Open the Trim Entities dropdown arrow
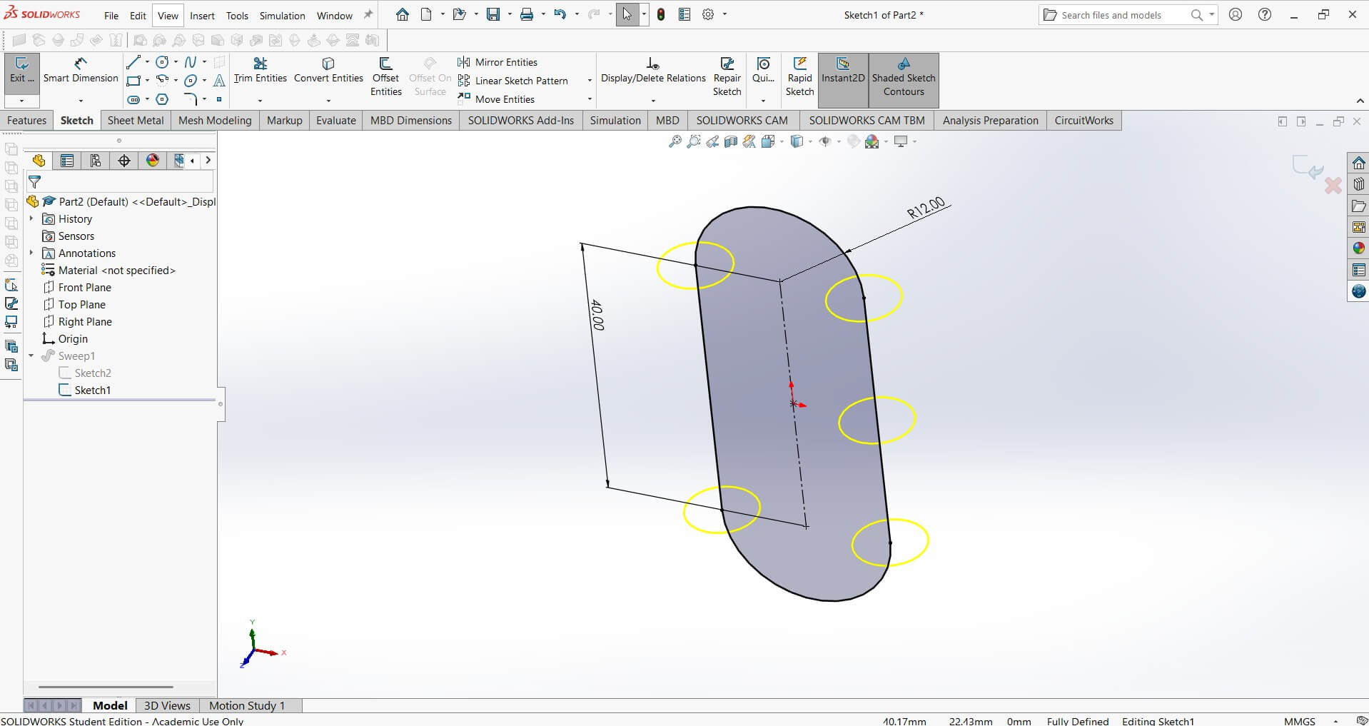Image resolution: width=1369 pixels, height=726 pixels. [x=260, y=101]
